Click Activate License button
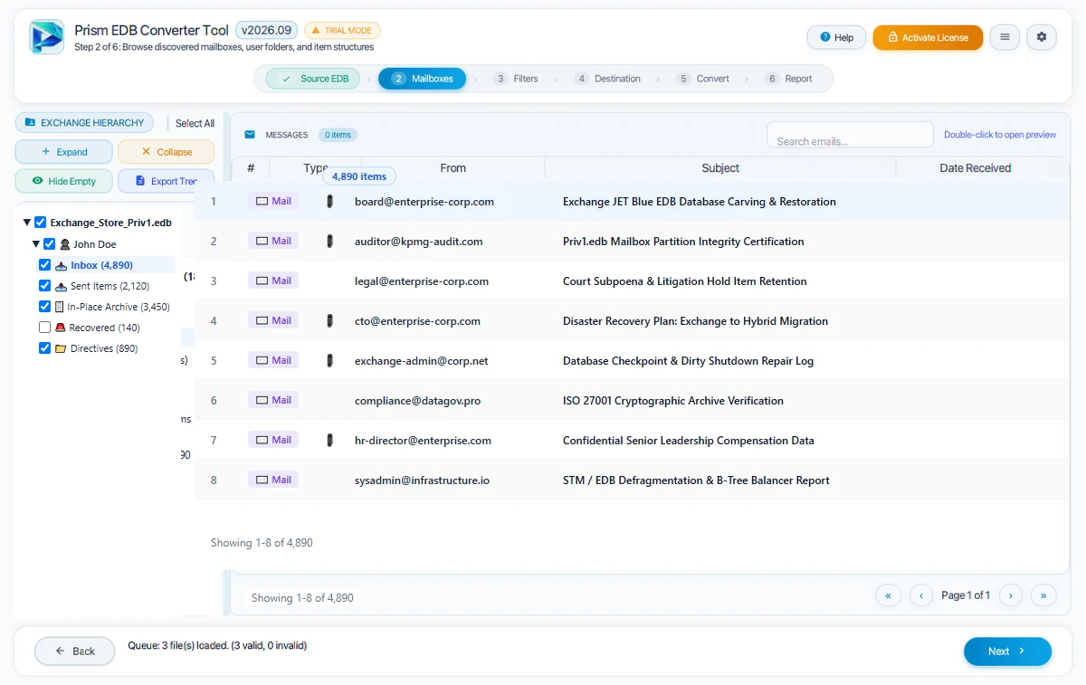Image resolution: width=1086 pixels, height=685 pixels. (x=928, y=37)
